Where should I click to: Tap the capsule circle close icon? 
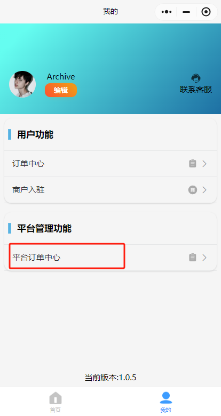pos(206,12)
